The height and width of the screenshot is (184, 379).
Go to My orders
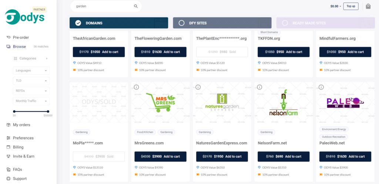click(21, 125)
